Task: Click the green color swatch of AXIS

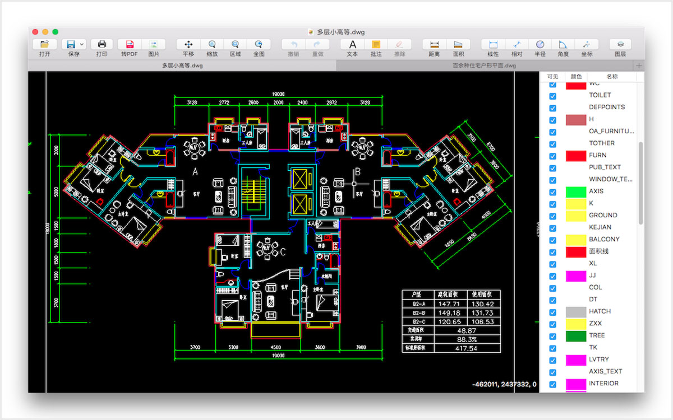Action: pyautogui.click(x=576, y=192)
